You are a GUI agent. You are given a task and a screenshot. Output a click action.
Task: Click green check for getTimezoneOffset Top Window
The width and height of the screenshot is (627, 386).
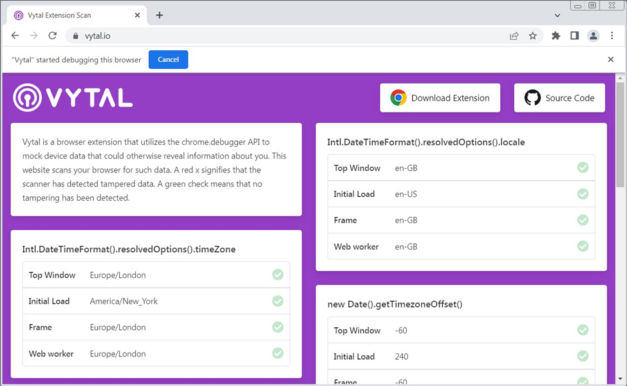pyautogui.click(x=583, y=329)
